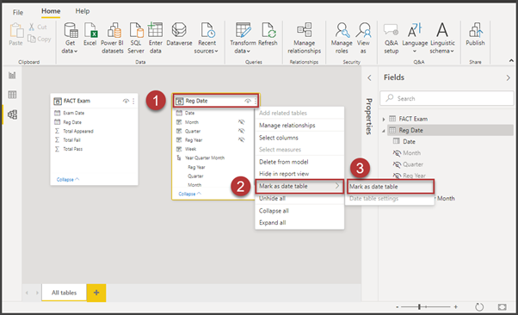The width and height of the screenshot is (518, 315).
Task: Open Manage relationships from the ribbon
Action: (x=304, y=38)
